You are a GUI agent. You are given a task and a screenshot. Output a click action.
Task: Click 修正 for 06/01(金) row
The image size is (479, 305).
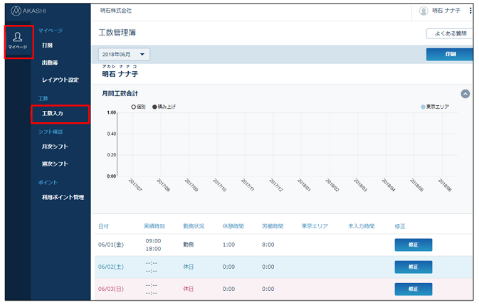tap(413, 245)
